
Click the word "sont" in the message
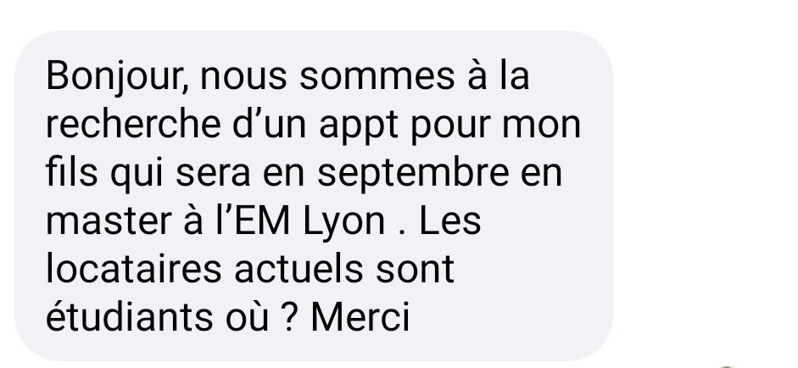415,270
